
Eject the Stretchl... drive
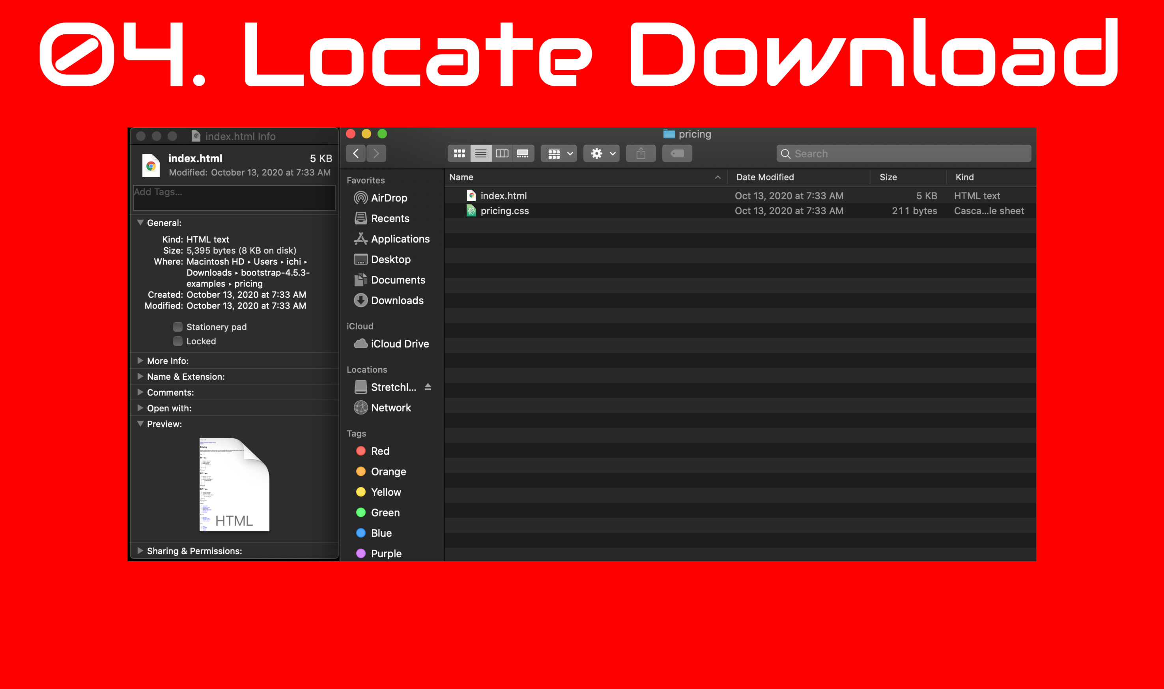(428, 387)
